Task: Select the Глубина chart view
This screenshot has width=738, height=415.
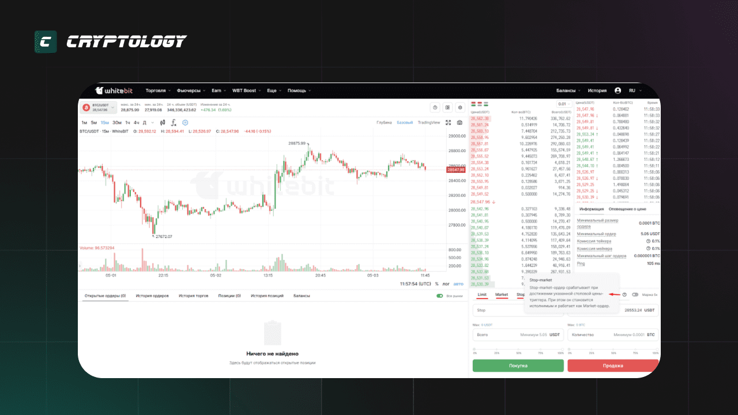Action: coord(384,122)
